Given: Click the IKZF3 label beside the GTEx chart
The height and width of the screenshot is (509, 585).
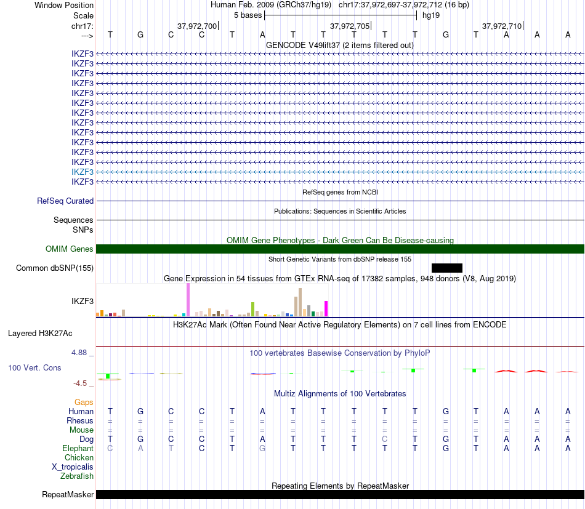Looking at the screenshot, I should tap(83, 302).
